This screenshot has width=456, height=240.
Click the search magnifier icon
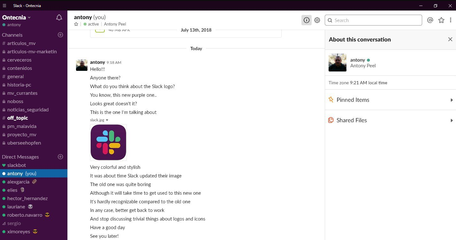point(330,20)
